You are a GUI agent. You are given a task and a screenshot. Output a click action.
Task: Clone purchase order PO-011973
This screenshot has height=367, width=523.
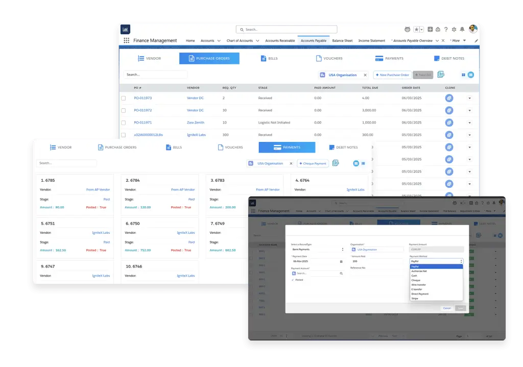tap(449, 98)
